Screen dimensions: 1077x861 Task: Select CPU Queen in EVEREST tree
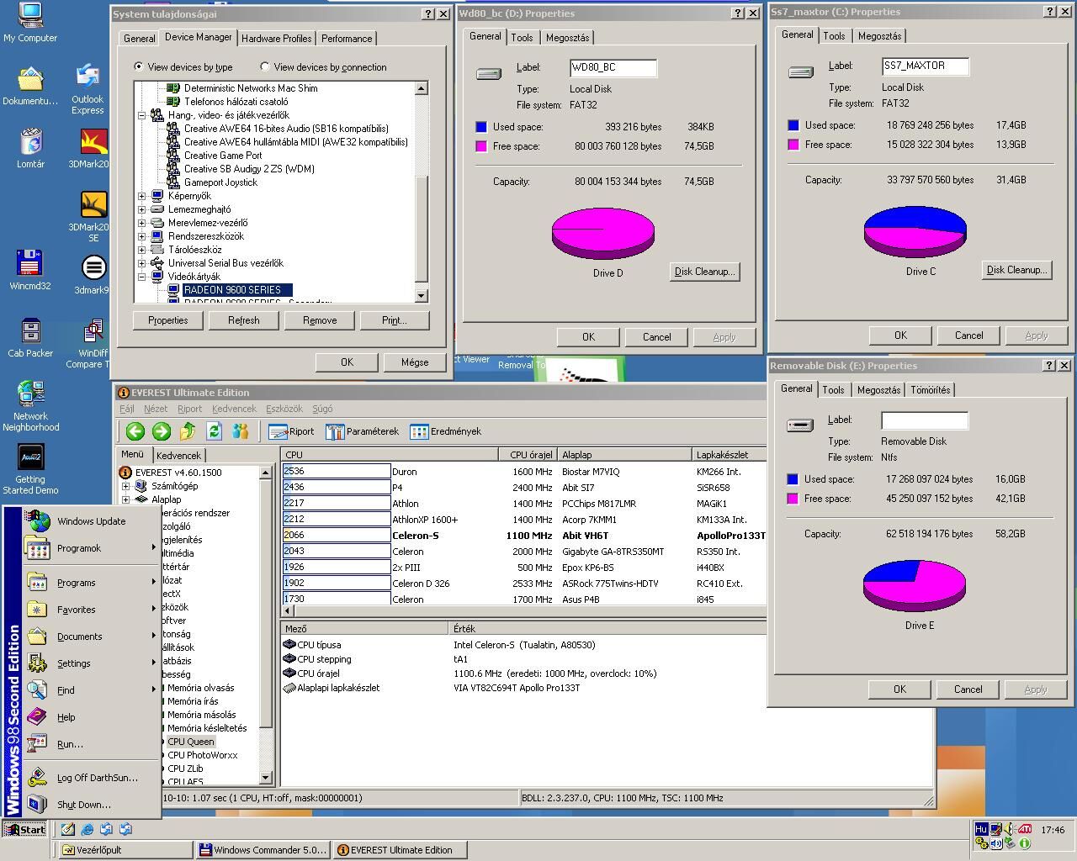(190, 742)
